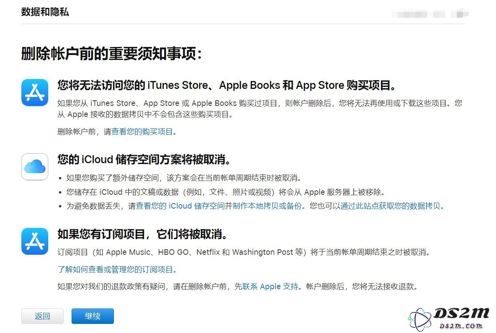This screenshot has height=333, width=496.
Task: Click the 数据和隐私 page title
Action: [45, 12]
